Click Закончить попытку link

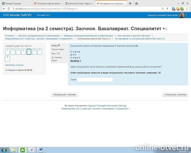15,65
